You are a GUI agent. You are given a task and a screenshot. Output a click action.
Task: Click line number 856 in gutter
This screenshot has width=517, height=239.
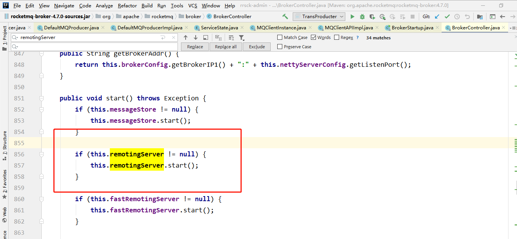19,154
